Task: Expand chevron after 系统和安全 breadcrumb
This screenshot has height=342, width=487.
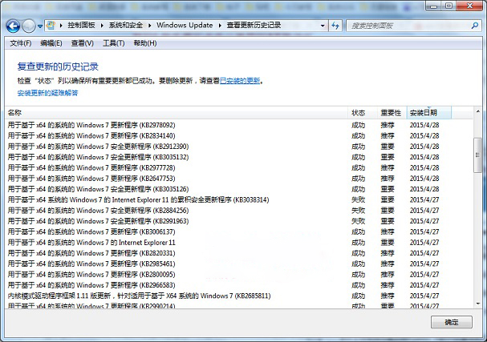Action: 150,26
